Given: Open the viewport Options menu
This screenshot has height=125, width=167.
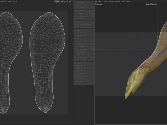Looking at the screenshot, I should click(x=118, y=2).
